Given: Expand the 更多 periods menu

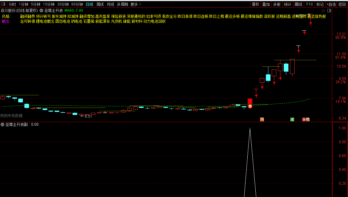Looking at the screenshot, I should (x=136, y=4).
